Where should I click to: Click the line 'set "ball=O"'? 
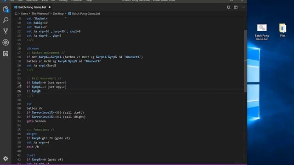coord(37,27)
